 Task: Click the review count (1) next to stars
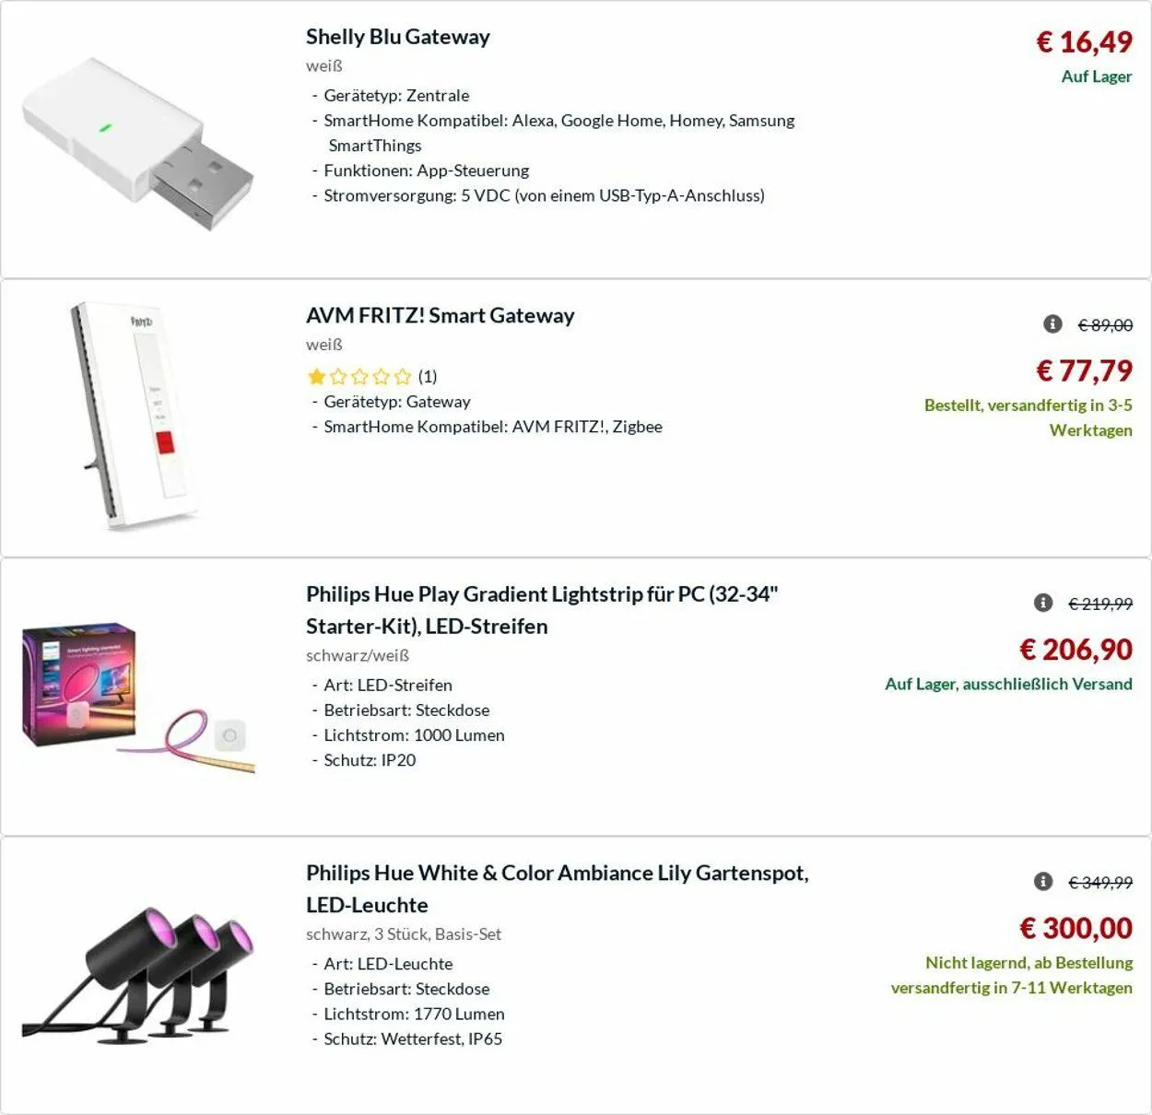coord(428,376)
